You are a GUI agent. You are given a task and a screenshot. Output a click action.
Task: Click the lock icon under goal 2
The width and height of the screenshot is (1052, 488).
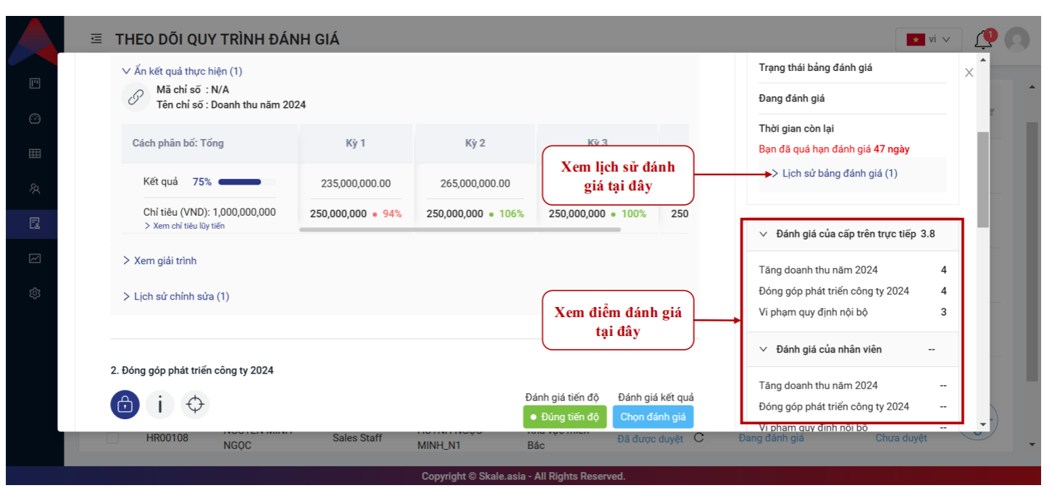point(125,404)
